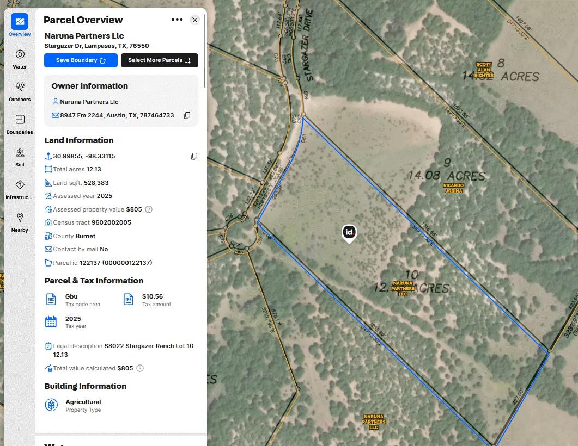This screenshot has height=446, width=578.
Task: Copy the owner mailing address
Action: 187,115
